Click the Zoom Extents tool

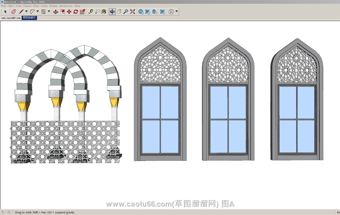(133, 12)
